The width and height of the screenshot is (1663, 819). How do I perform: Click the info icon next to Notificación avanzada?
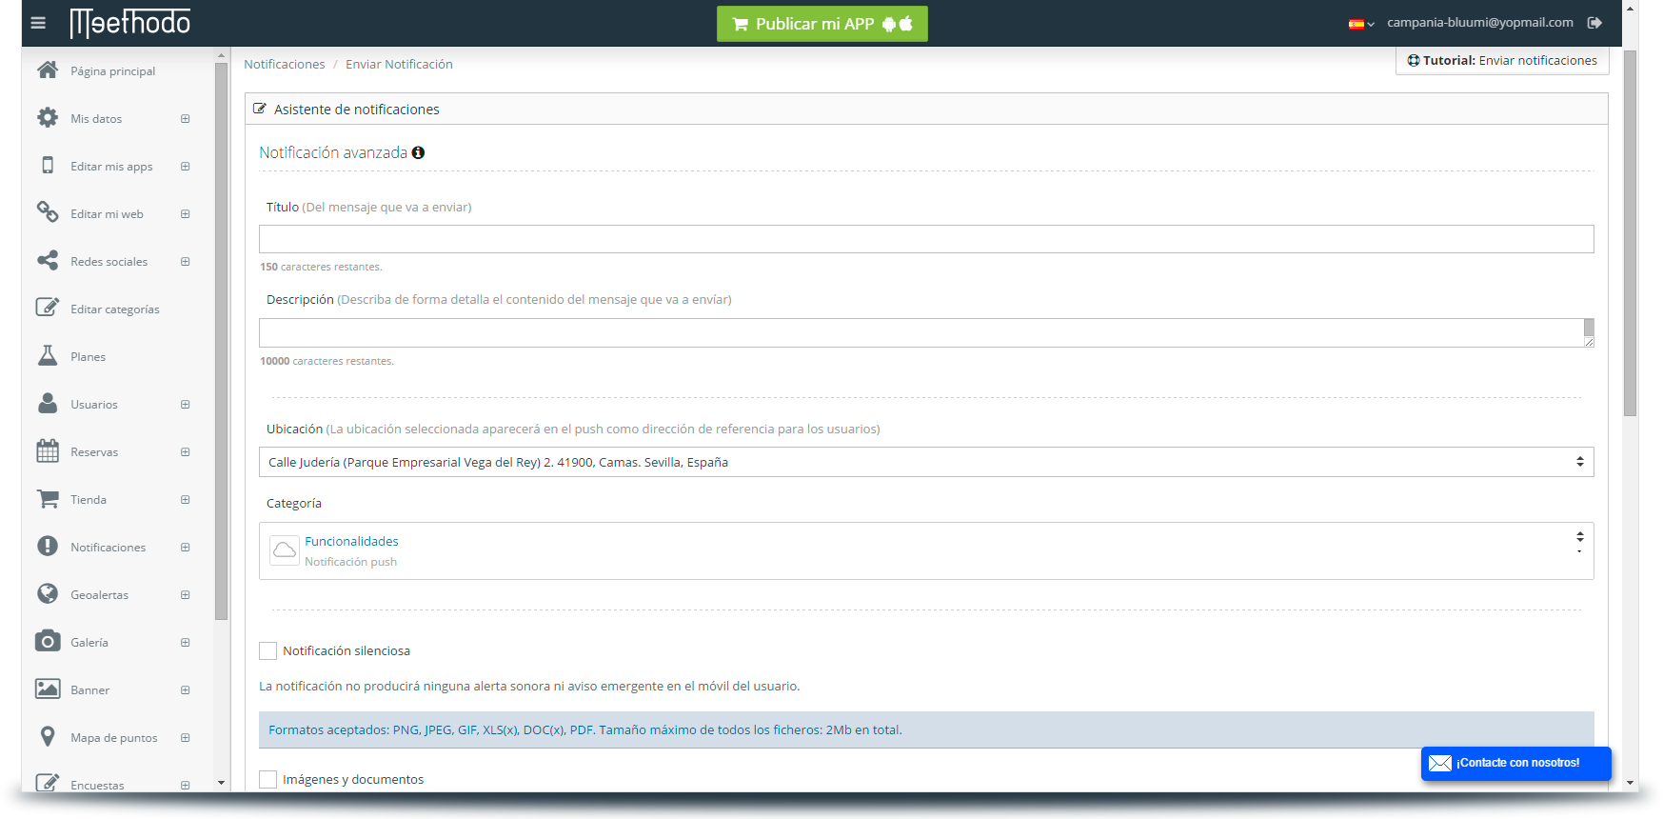[x=418, y=152]
